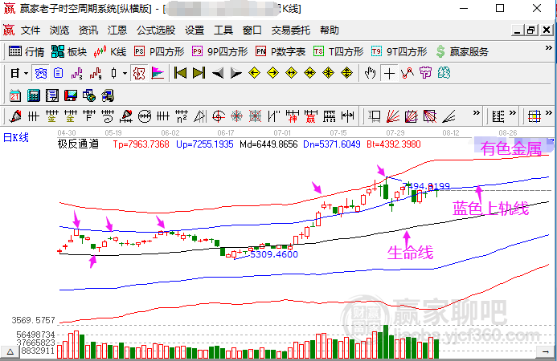Open the 文件 menu
The image size is (557, 361).
[x=31, y=30]
